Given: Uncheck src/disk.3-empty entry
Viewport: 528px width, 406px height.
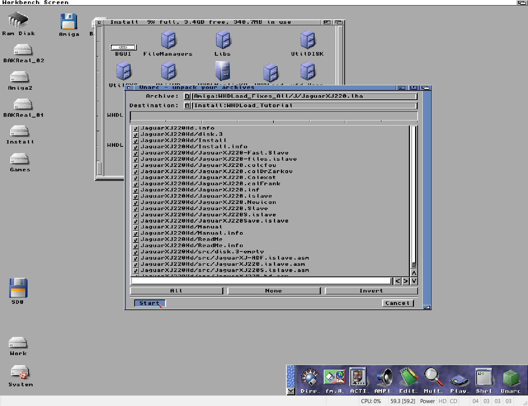Looking at the screenshot, I should tap(136, 252).
